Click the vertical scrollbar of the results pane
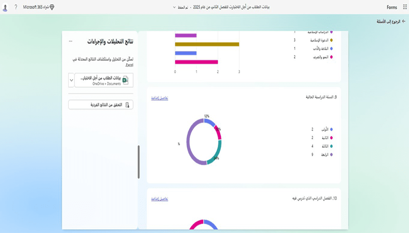The height and width of the screenshot is (233, 409). click(x=139, y=162)
